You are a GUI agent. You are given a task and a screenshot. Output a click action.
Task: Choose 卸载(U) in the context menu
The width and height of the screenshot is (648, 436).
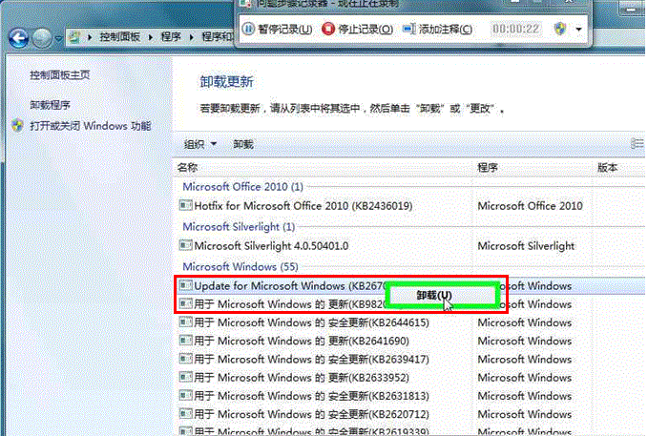442,295
